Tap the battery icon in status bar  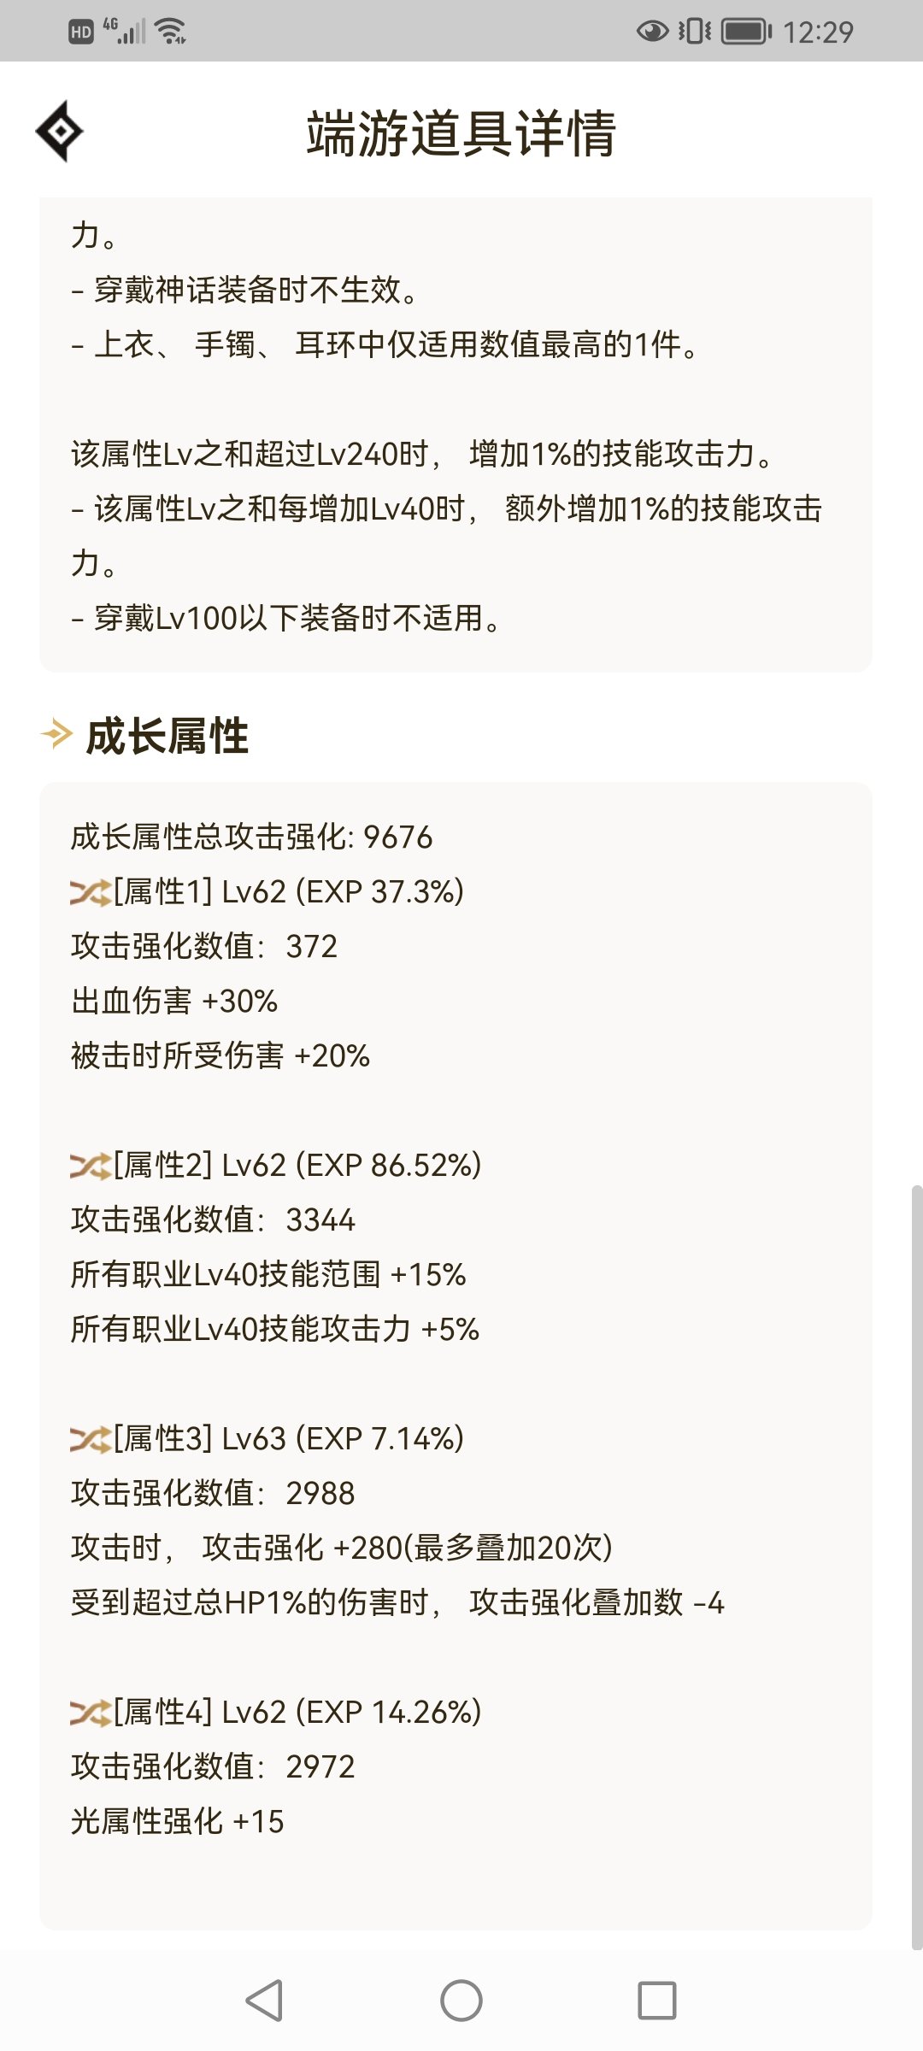tap(746, 32)
